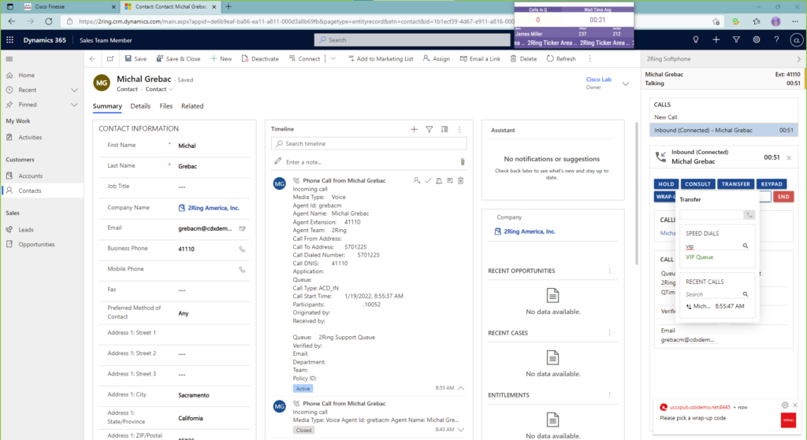
Task: Open Recent Cases more options
Action: tap(610, 333)
